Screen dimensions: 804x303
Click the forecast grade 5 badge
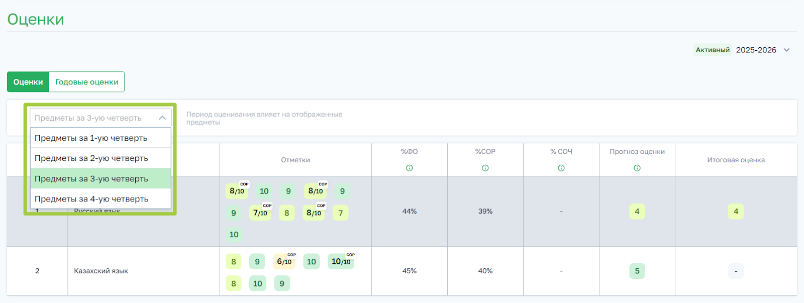coord(637,271)
